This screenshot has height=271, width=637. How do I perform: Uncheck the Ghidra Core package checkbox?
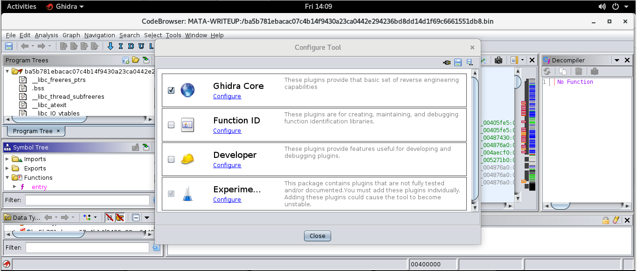[171, 90]
